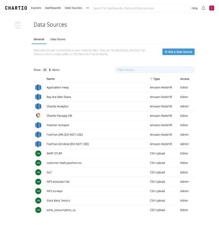The width and height of the screenshot is (219, 225).
Task: Switch to the Data Stores tab
Action: (x=58, y=39)
